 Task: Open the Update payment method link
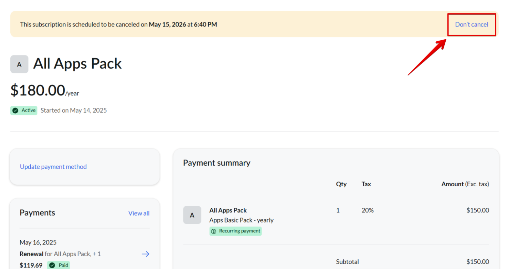pos(53,167)
